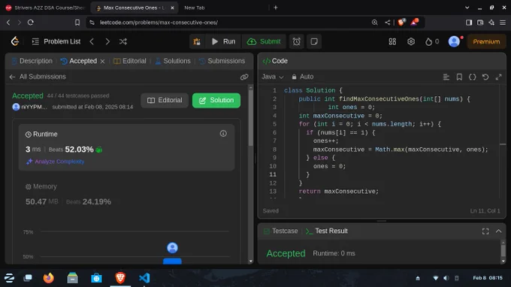Open the Zorin start menu
The width and height of the screenshot is (511, 287).
point(9,278)
